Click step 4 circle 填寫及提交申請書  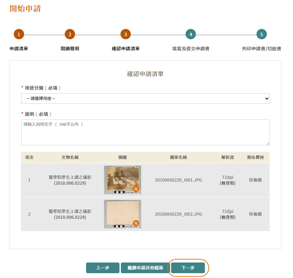click(191, 34)
